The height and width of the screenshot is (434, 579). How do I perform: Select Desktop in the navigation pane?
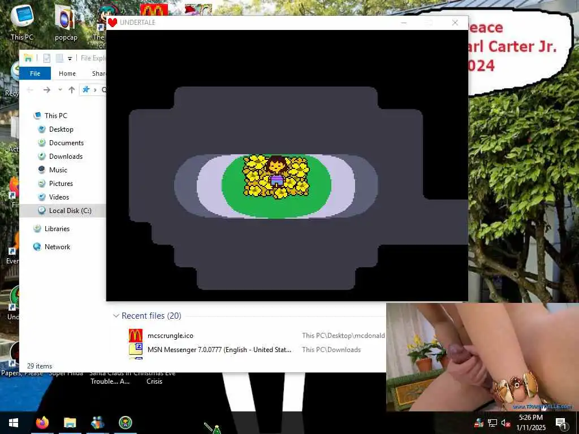coord(61,129)
